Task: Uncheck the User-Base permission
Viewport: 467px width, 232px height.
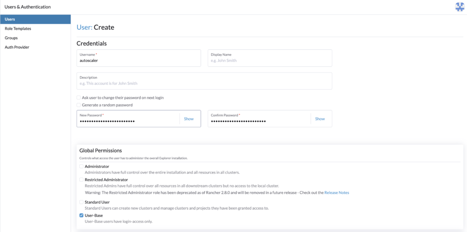Action: tap(81, 215)
